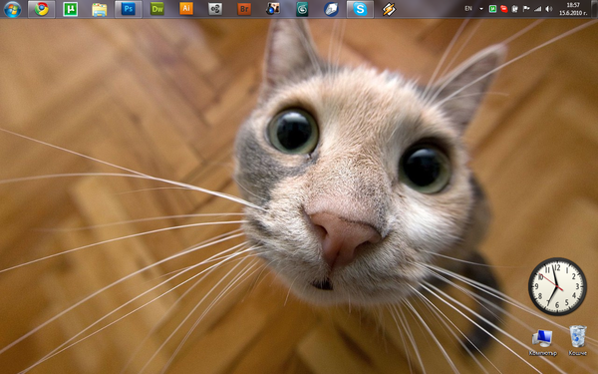This screenshot has width=598, height=374.
Task: Click the red tray notification icon
Action: (x=503, y=9)
